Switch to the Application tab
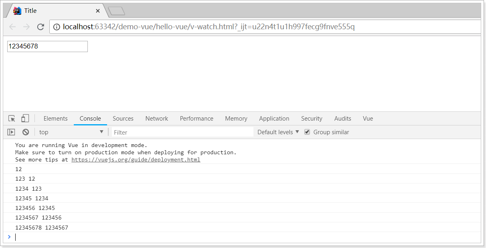 (274, 118)
